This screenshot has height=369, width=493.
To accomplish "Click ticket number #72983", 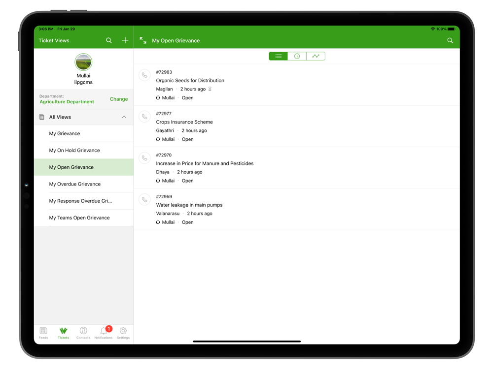I will [x=164, y=72].
